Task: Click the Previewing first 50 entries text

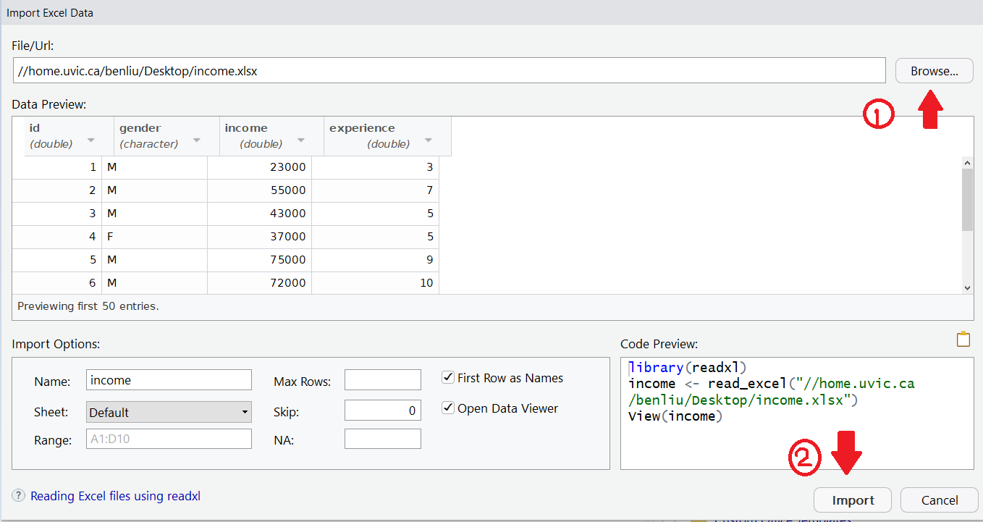Action: click(88, 306)
